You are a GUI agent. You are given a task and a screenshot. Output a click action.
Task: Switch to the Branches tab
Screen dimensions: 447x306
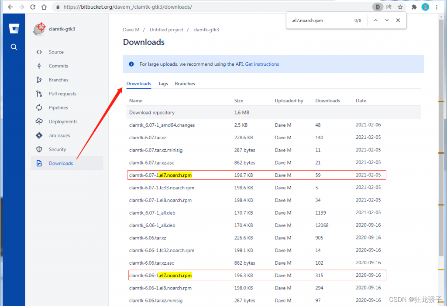tap(185, 84)
